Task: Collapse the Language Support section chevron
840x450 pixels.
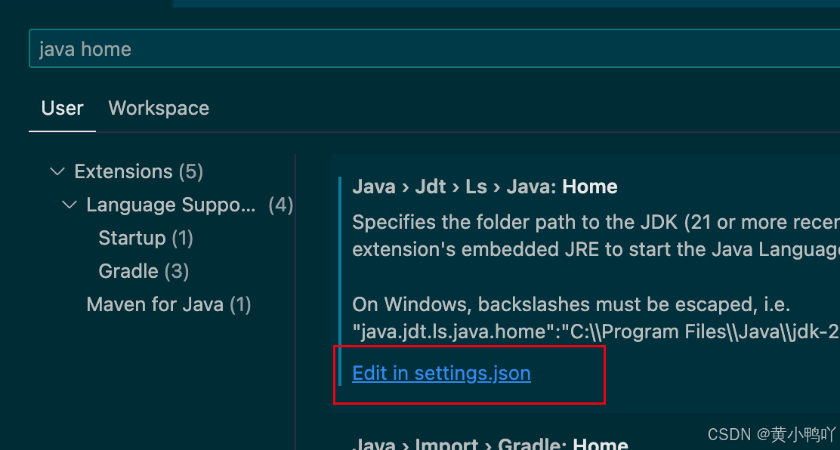Action: 69,205
